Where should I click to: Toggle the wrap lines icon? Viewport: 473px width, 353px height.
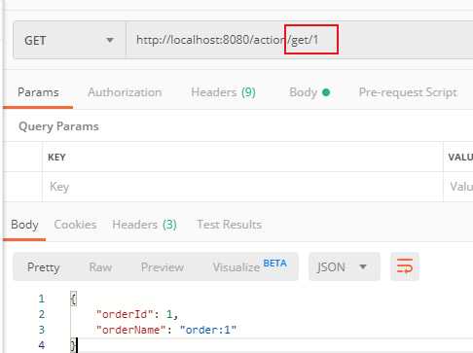click(405, 266)
